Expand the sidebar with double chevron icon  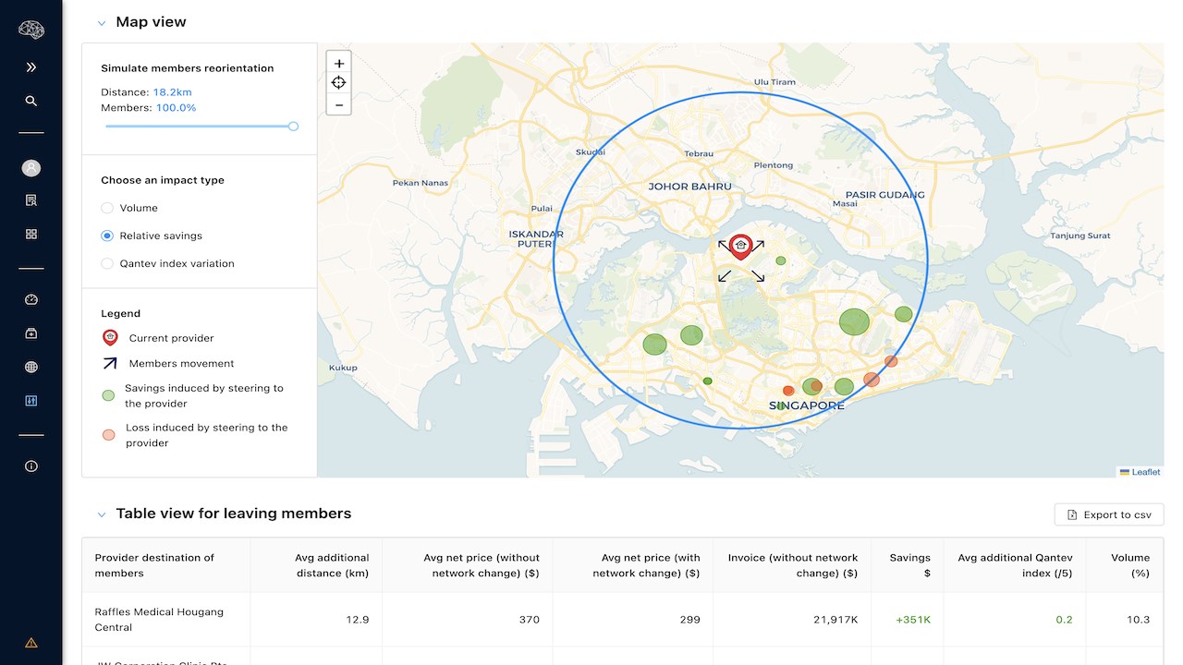(31, 67)
